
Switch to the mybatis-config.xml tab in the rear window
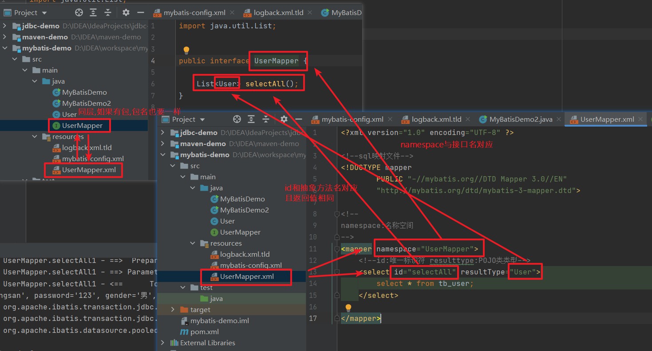tap(194, 13)
